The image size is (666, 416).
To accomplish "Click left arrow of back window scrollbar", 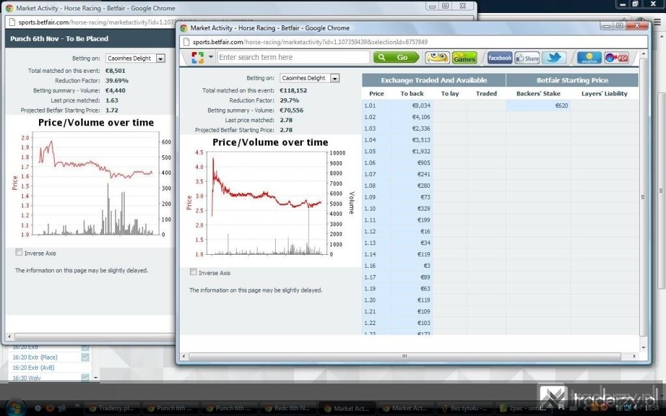I will [9, 337].
